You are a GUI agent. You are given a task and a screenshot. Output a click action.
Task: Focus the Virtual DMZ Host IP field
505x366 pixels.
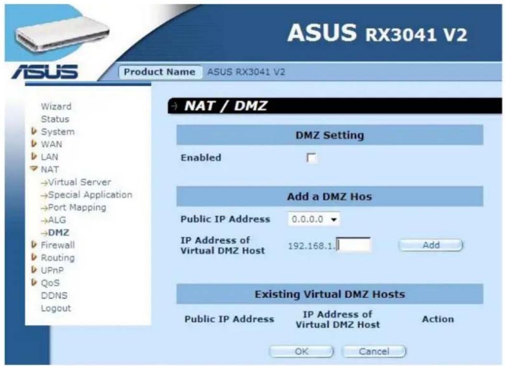click(353, 245)
